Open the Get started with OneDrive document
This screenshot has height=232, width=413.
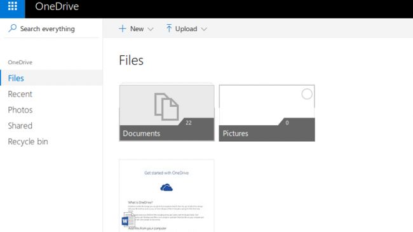(x=166, y=196)
